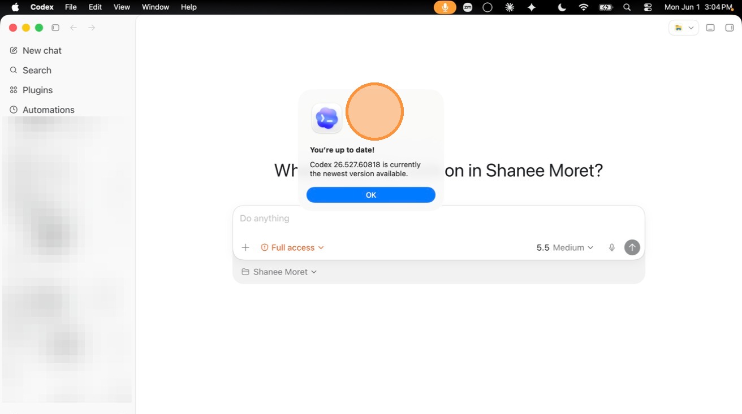Open the View menu
Screen dimensions: 742x414
[x=122, y=7]
